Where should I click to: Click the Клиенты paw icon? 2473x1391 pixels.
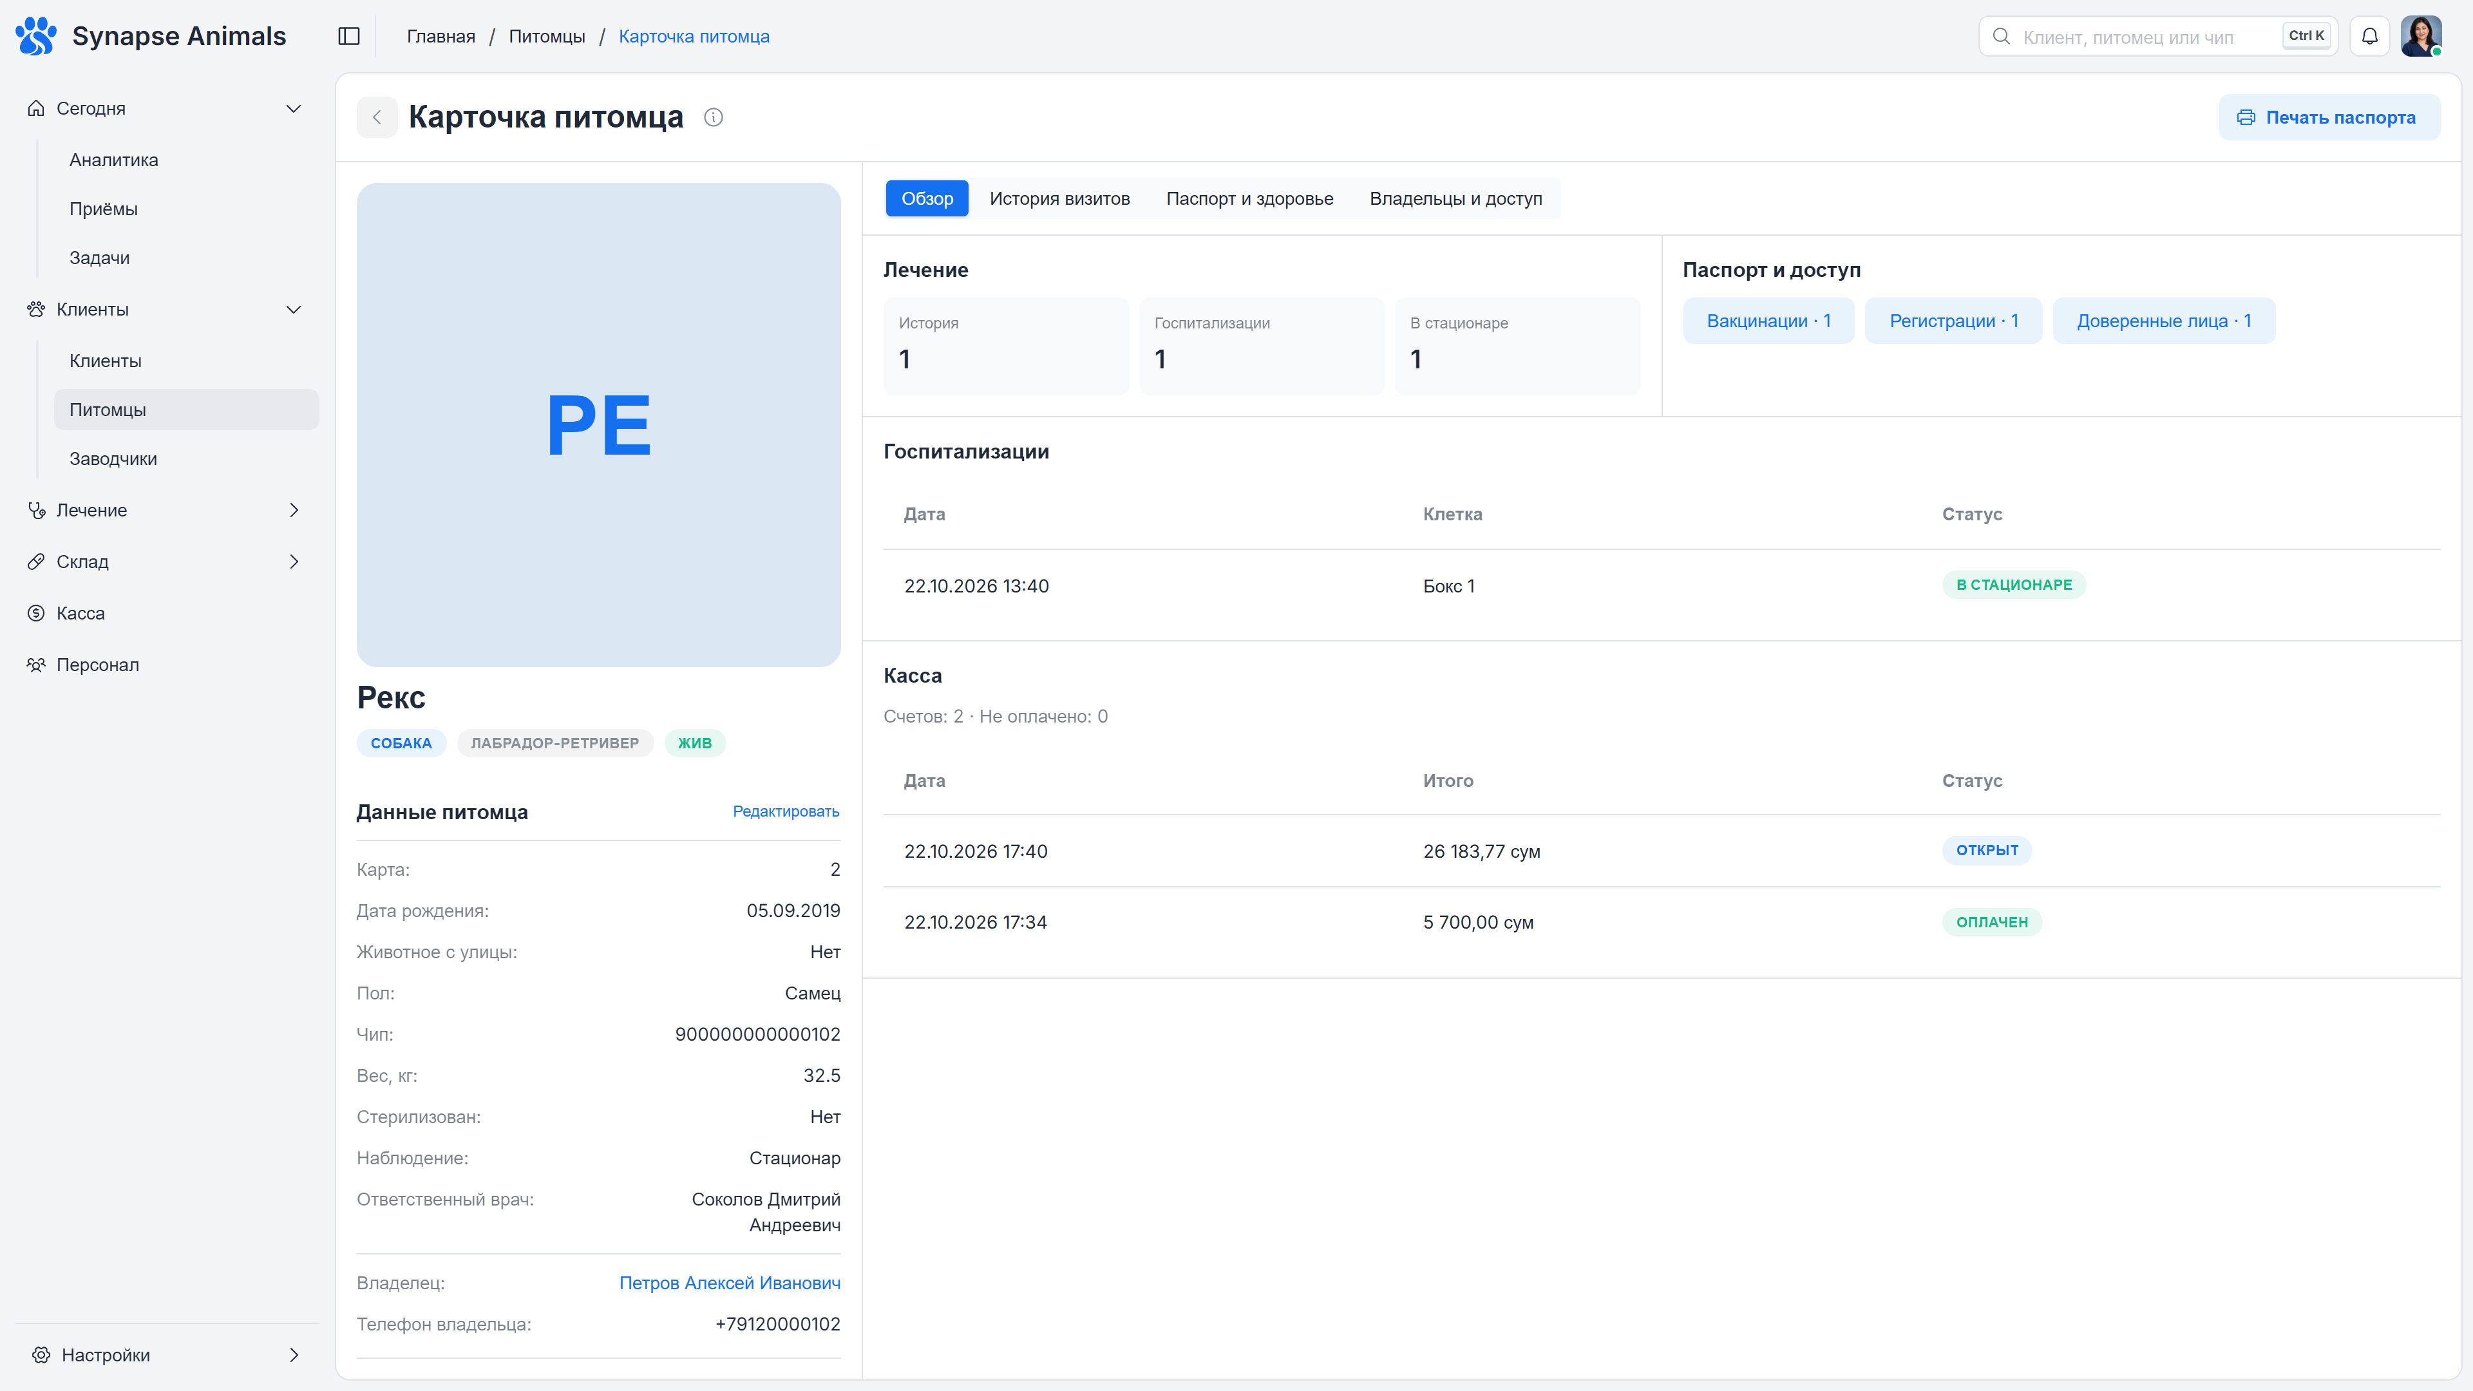(x=37, y=309)
